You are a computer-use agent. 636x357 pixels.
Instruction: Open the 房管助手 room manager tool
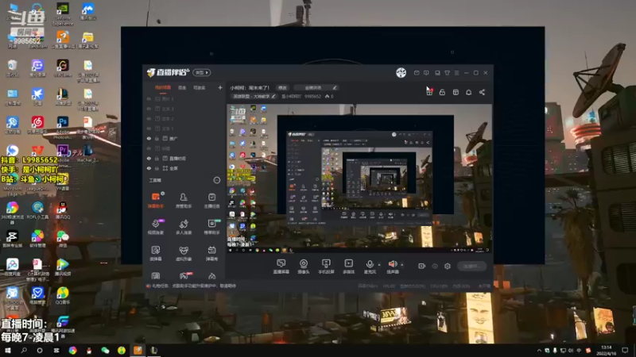tap(184, 200)
